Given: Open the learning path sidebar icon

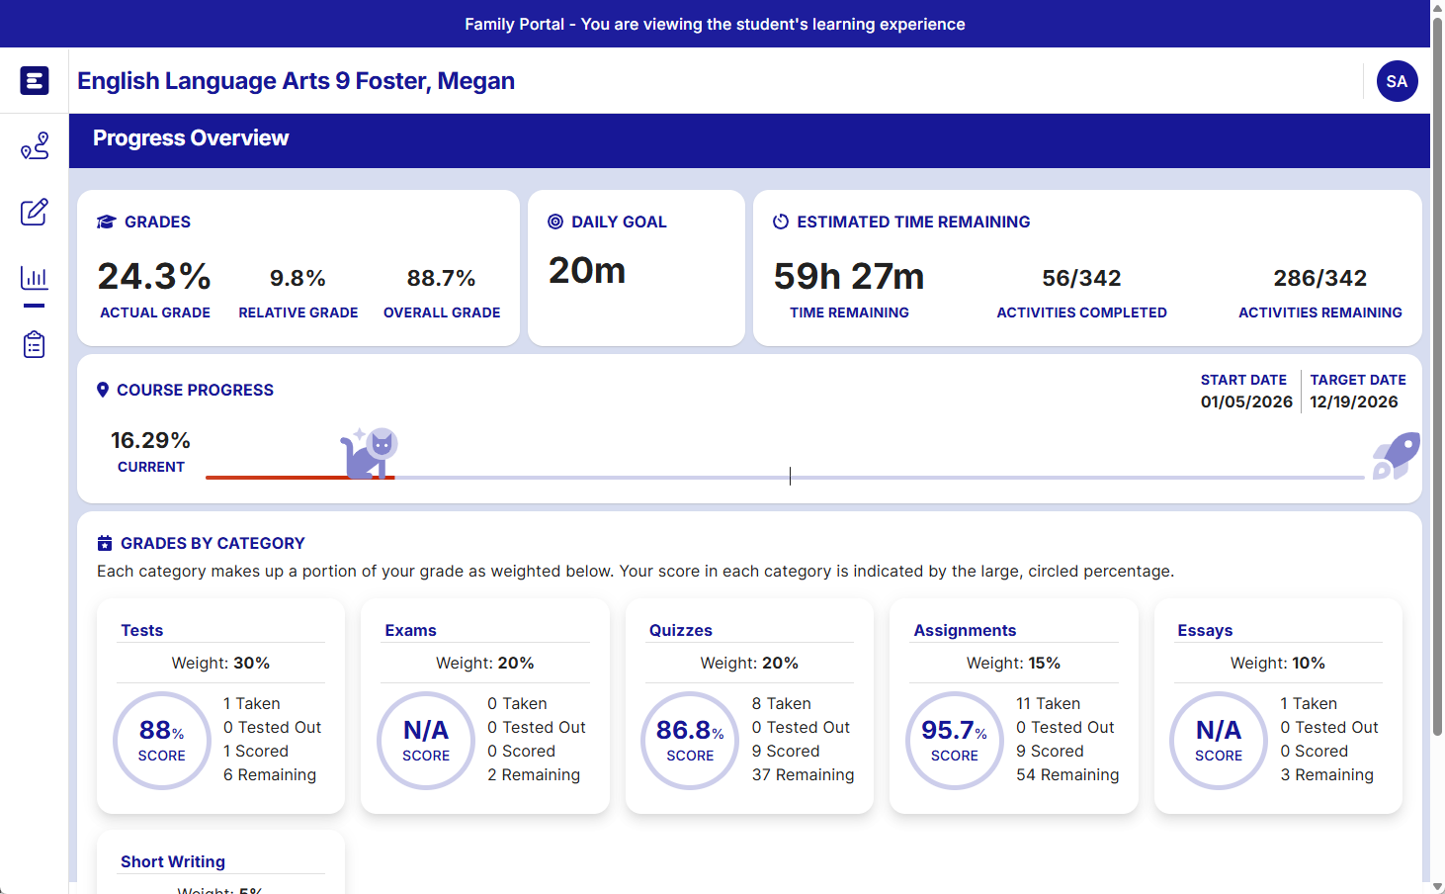Looking at the screenshot, I should pos(35,145).
